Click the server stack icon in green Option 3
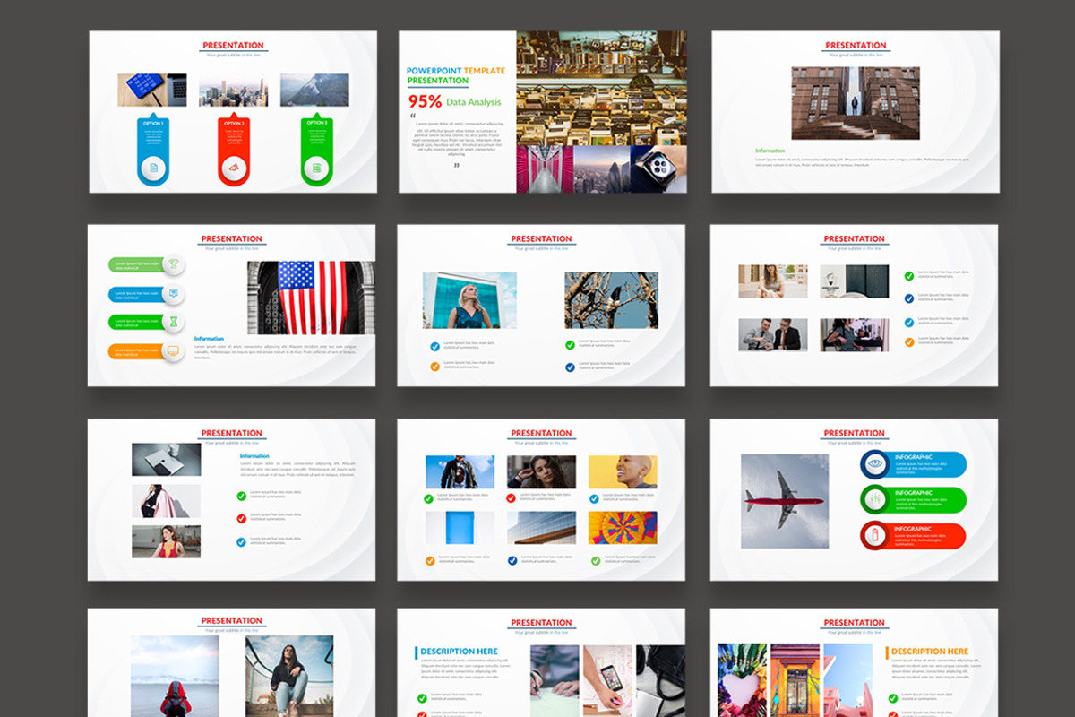Image resolution: width=1075 pixels, height=717 pixels. (315, 168)
